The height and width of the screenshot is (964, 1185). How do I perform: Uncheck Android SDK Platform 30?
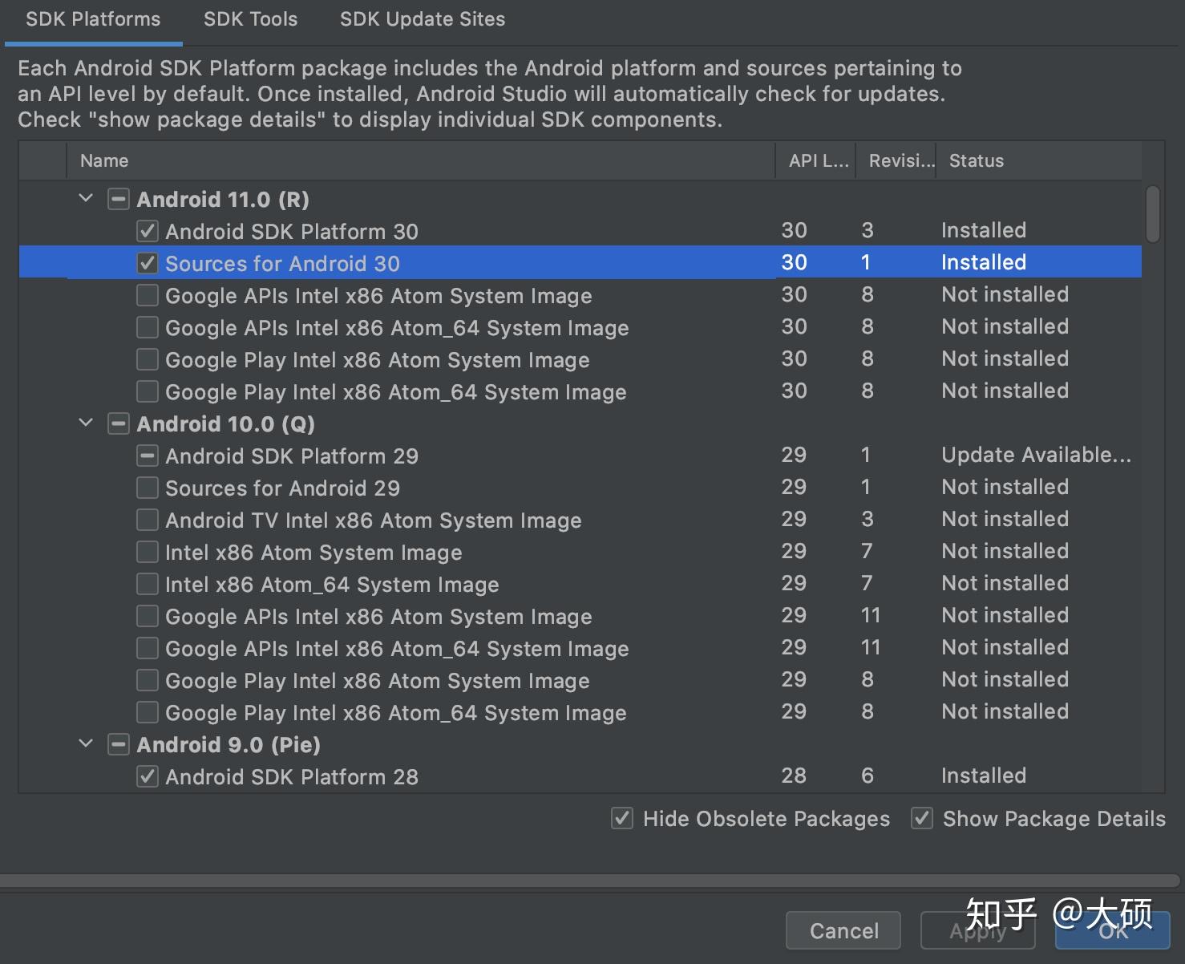tap(148, 231)
